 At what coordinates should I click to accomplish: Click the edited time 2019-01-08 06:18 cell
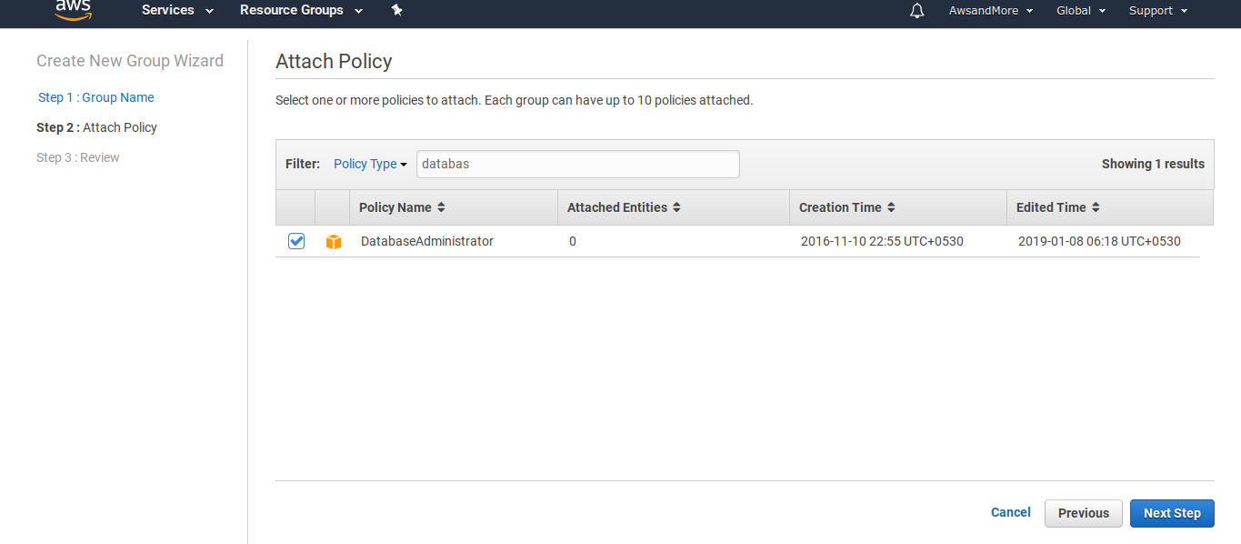1099,241
